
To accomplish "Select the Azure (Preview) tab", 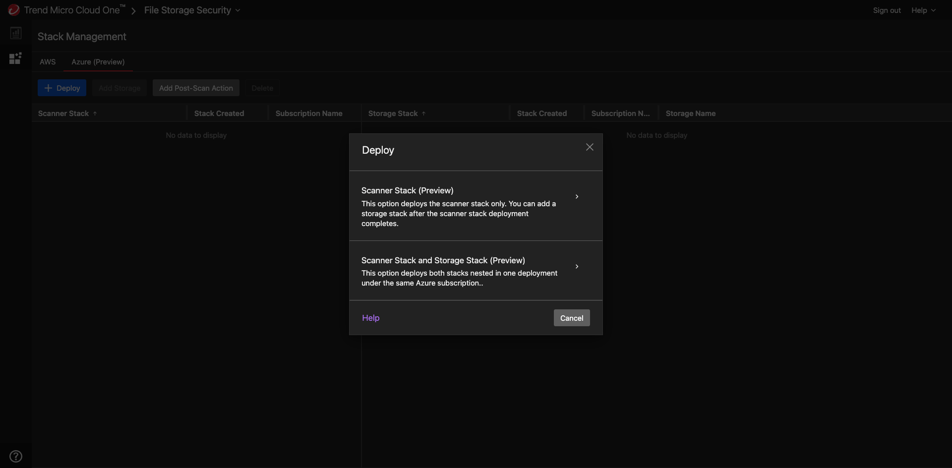I will point(98,62).
